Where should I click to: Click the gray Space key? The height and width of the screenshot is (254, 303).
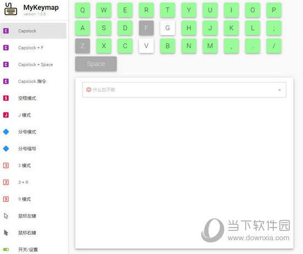coord(96,64)
